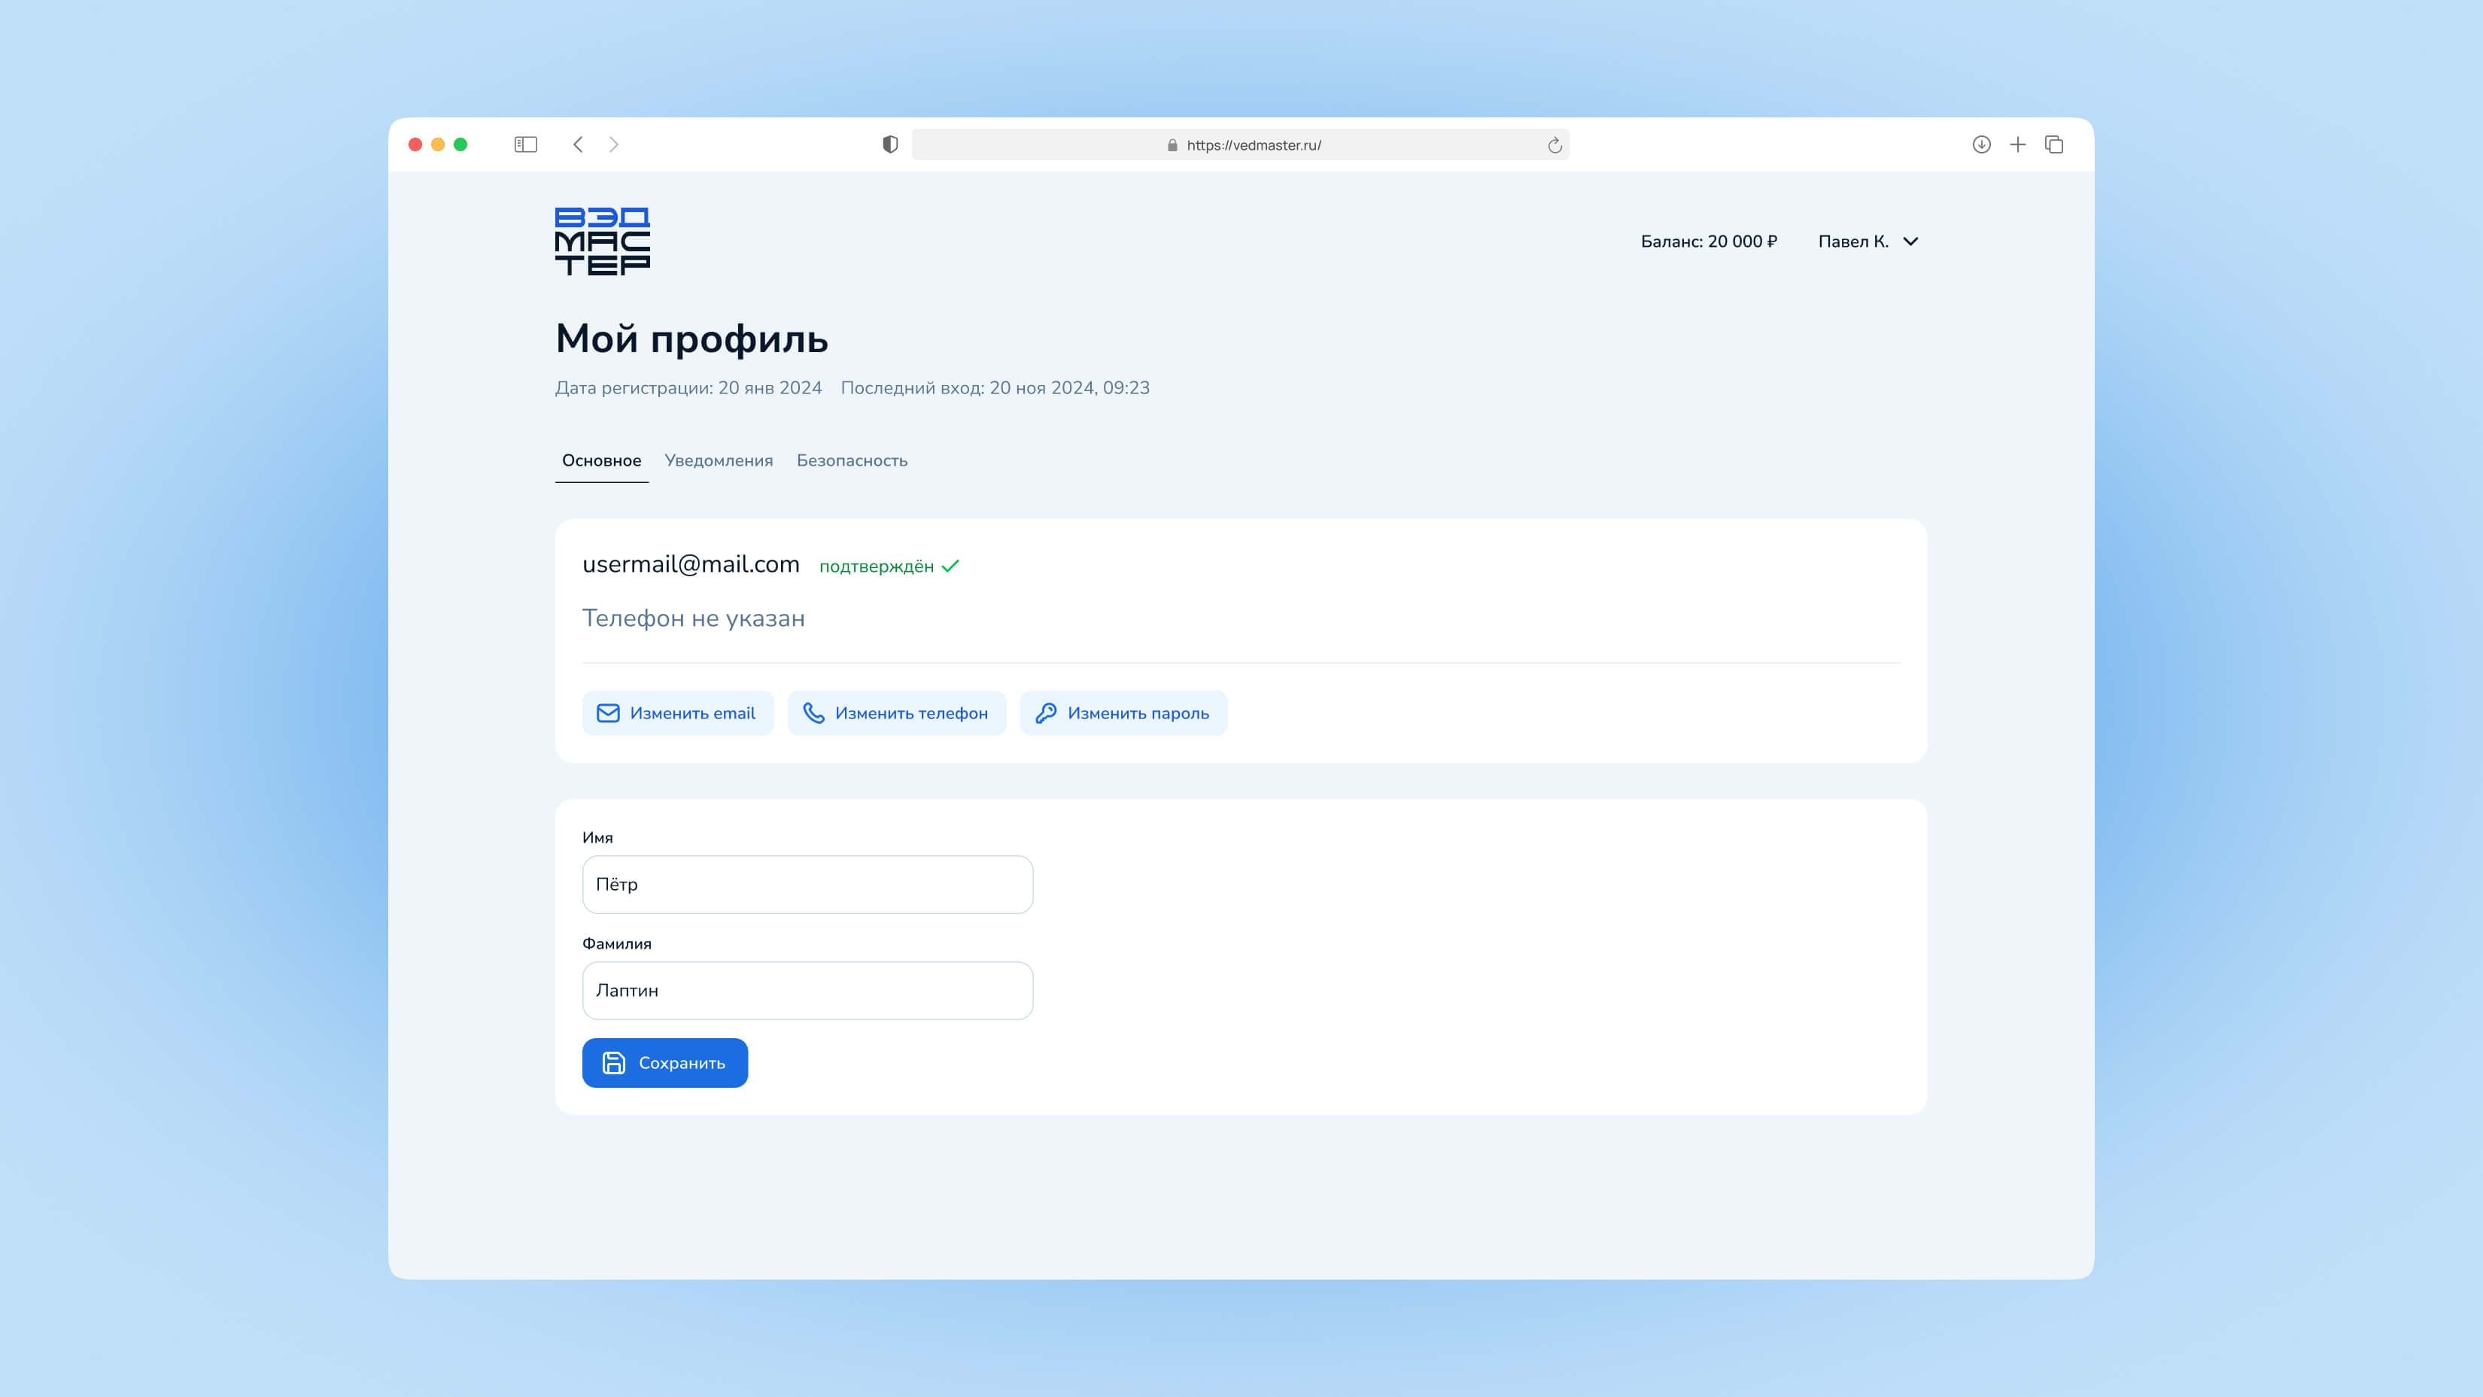Click the browser forward arrow
This screenshot has width=2483, height=1397.
614,144
